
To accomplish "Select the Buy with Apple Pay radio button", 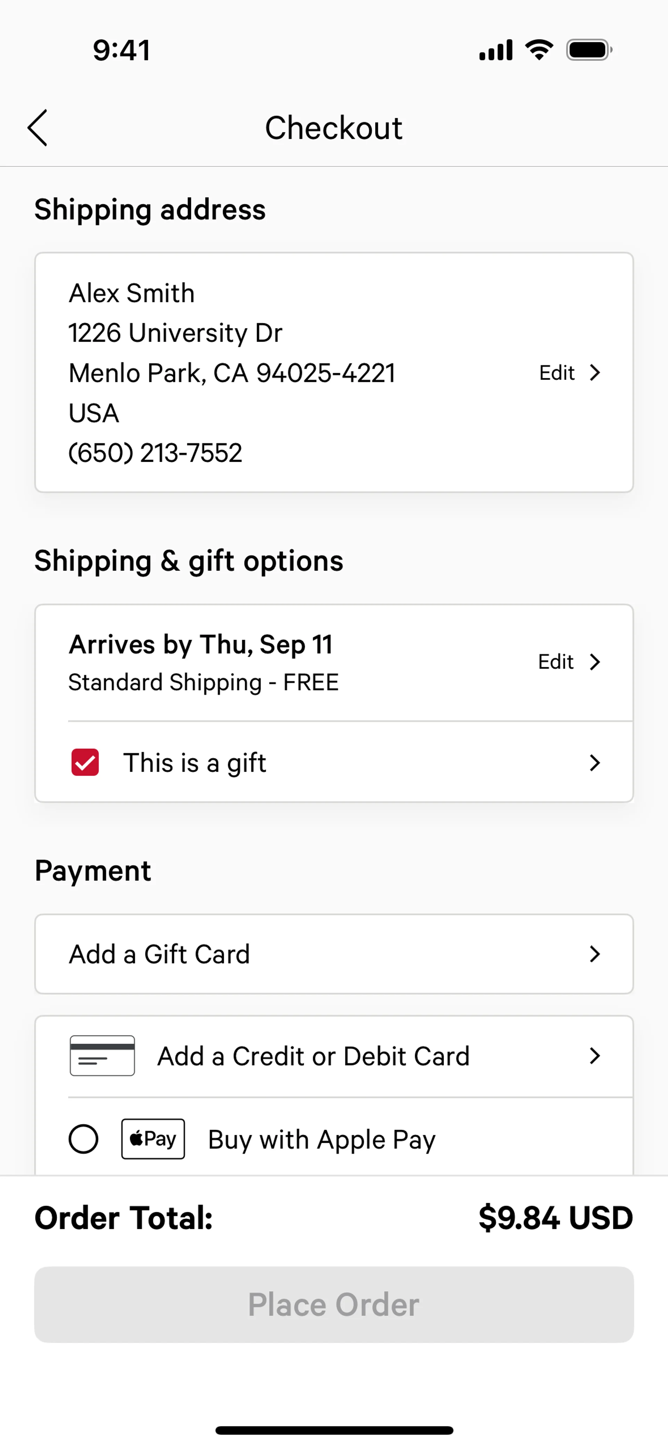I will pyautogui.click(x=83, y=1139).
